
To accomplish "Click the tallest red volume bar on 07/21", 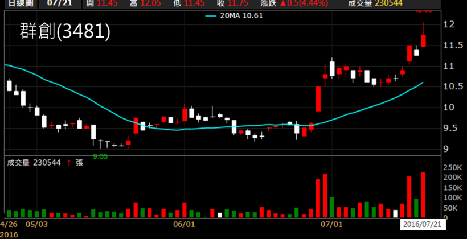I will pyautogui.click(x=423, y=195).
